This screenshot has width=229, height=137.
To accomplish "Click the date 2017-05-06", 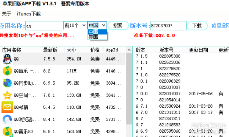I will click(x=201, y=94).
